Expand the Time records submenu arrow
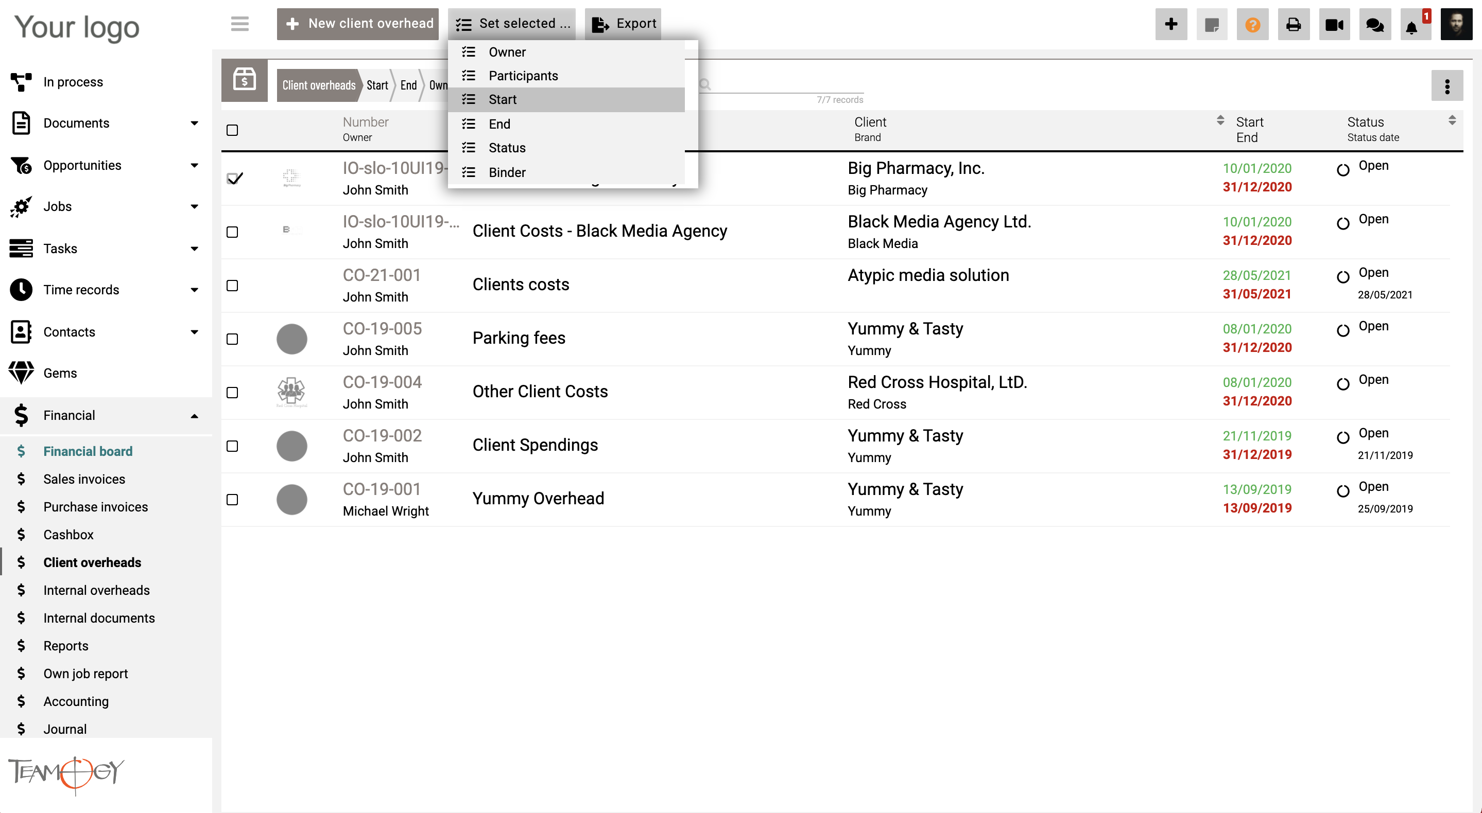Screen dimensions: 1482x813 tap(194, 290)
